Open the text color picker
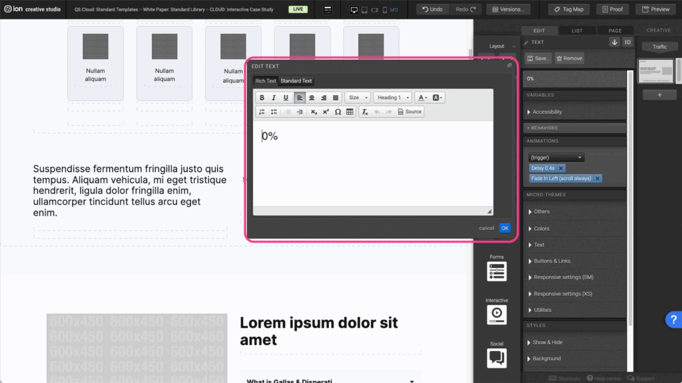The image size is (682, 383). [x=422, y=98]
